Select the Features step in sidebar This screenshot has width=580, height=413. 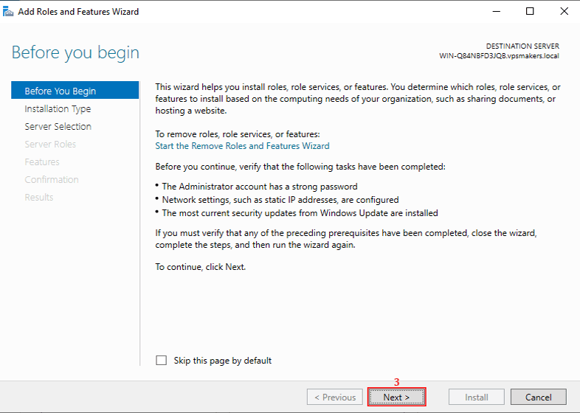click(x=42, y=162)
